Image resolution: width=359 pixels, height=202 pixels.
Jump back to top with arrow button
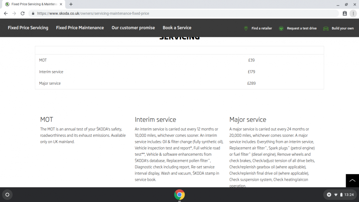[353, 180]
